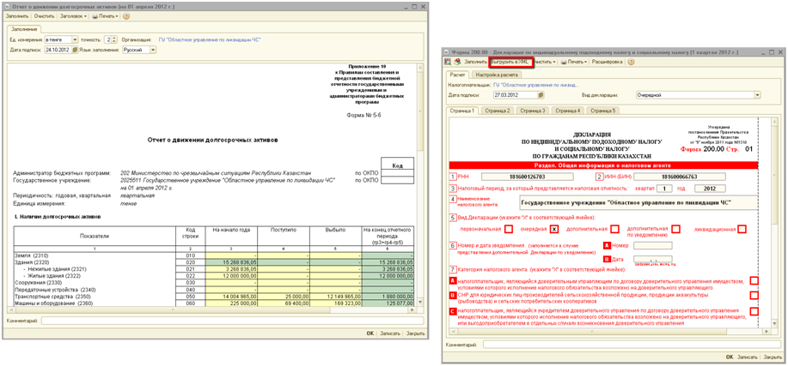Click the first icon in Form 200.00 toolbar

click(x=448, y=62)
